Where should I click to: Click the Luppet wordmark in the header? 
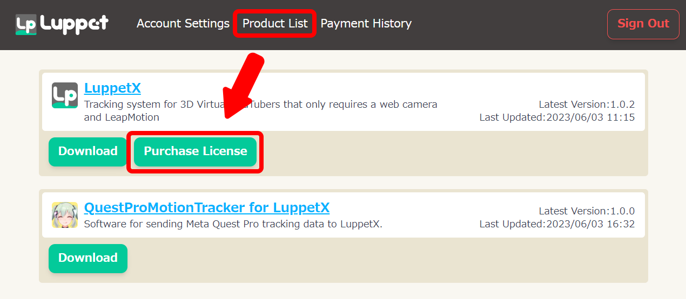(75, 24)
